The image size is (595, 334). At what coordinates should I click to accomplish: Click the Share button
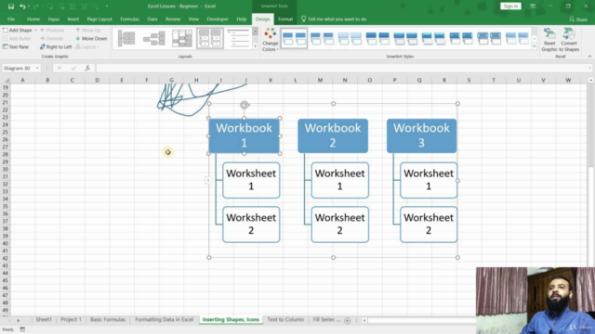[x=578, y=19]
